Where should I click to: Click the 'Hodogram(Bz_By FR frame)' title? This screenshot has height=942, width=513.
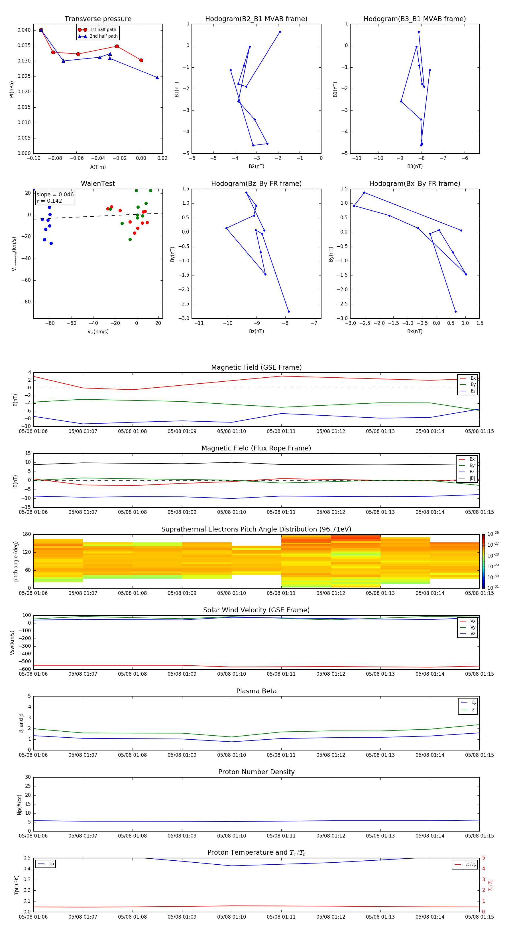[256, 184]
